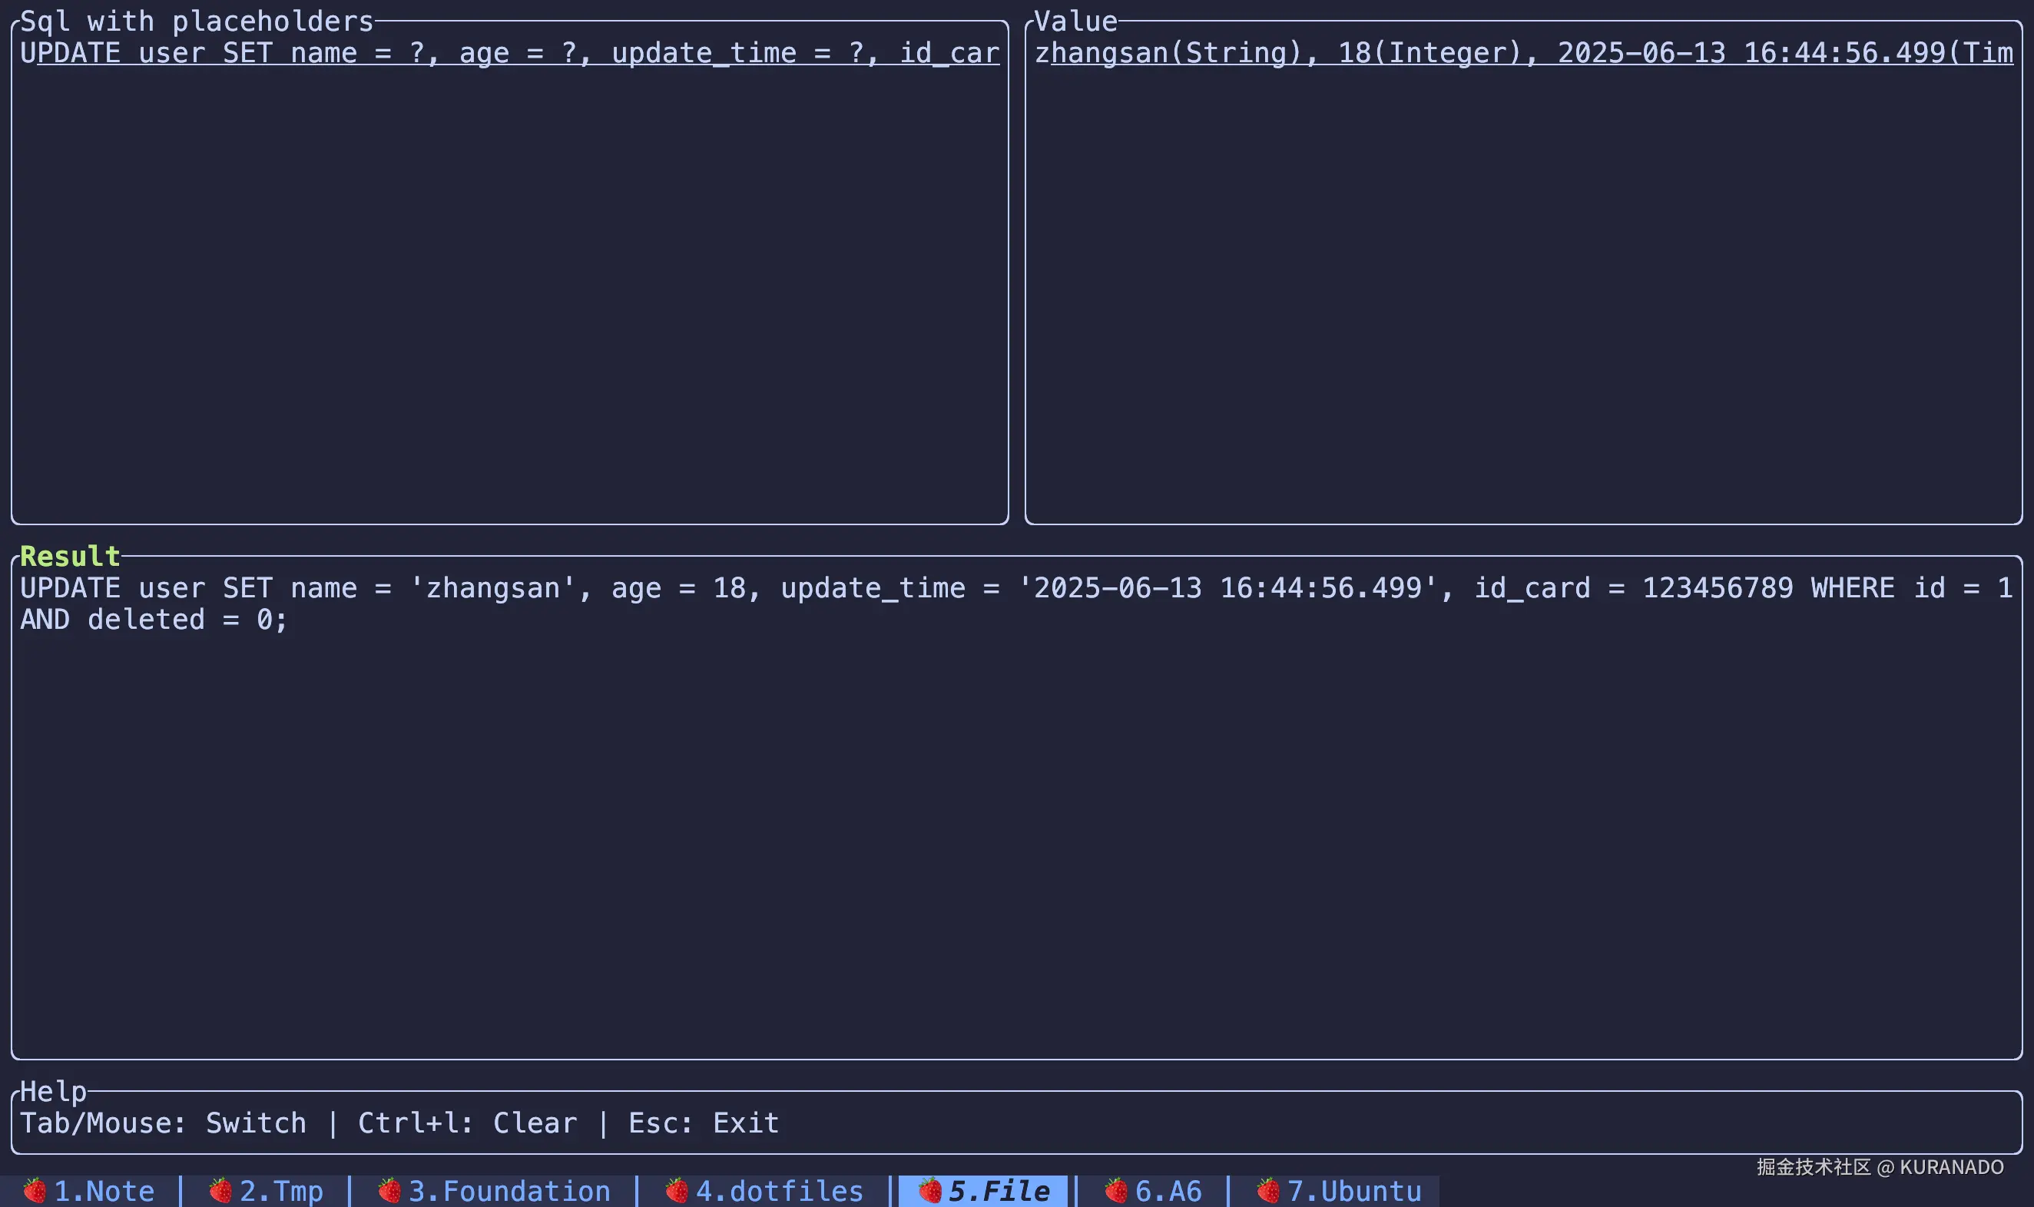Click the Ctrl+l: Clear hint
Image resolution: width=2034 pixels, height=1207 pixels.
[468, 1123]
